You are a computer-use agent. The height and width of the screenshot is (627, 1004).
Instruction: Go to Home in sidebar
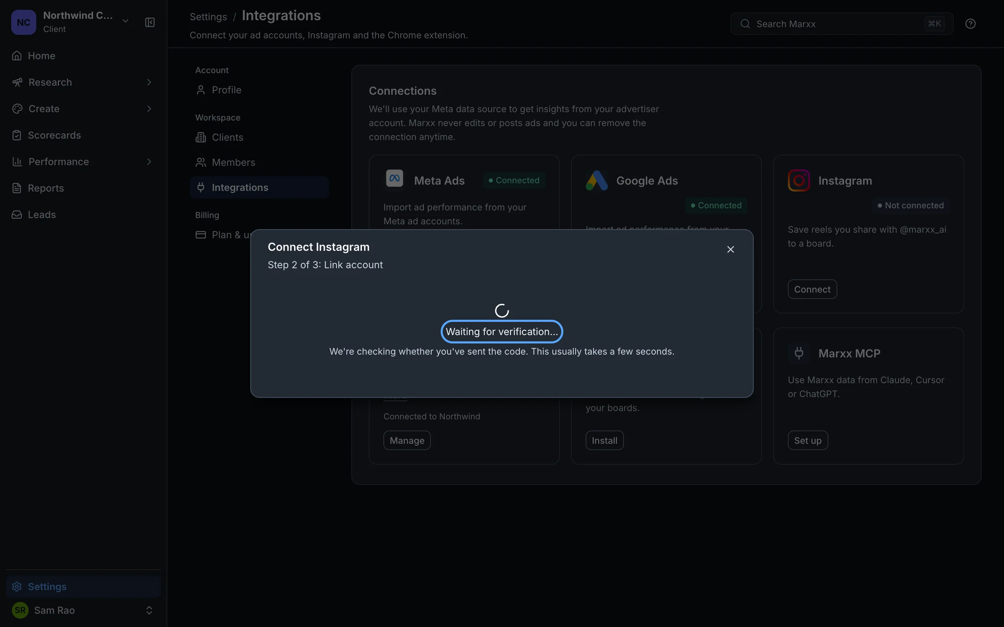(x=83, y=56)
